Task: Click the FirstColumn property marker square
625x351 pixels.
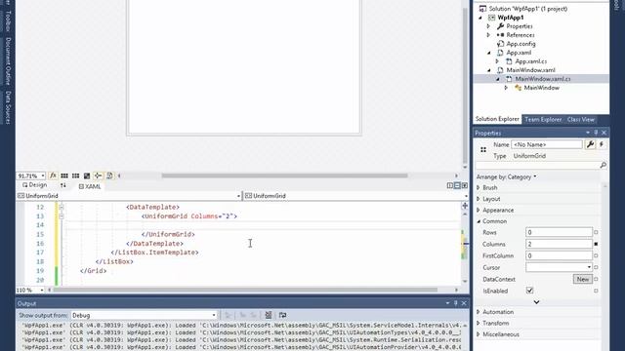Action: click(x=596, y=255)
